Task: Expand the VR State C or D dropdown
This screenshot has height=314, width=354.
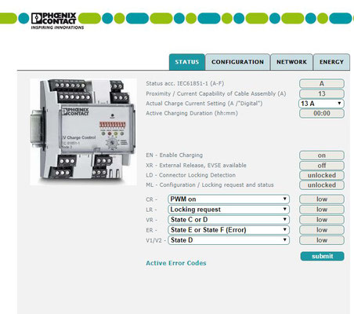Action: tap(229, 220)
